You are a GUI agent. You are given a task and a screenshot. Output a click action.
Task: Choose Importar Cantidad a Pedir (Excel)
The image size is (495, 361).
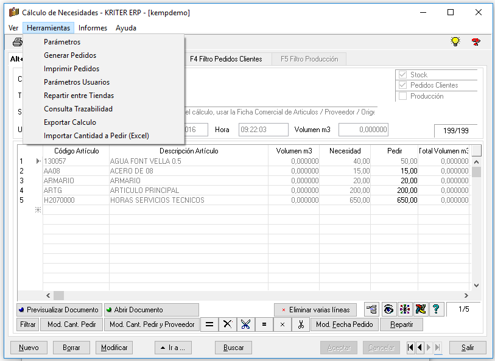pos(104,136)
